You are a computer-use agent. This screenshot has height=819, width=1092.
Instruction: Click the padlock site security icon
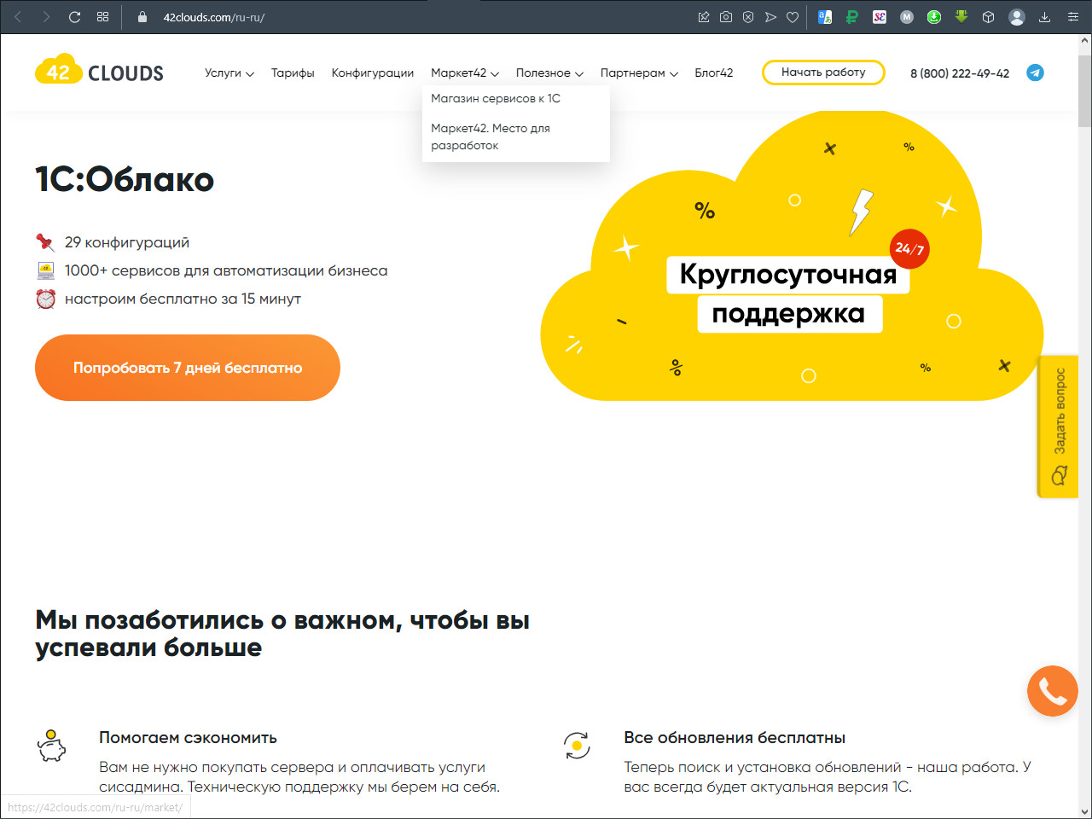tap(142, 17)
